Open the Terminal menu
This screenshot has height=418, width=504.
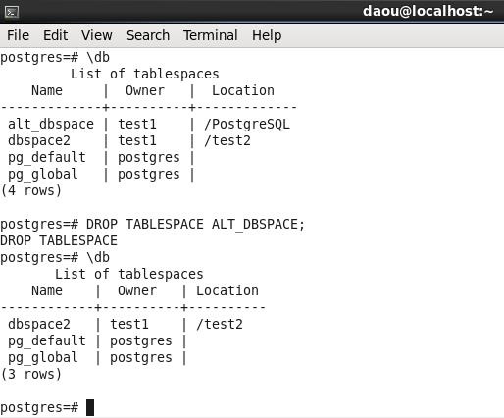211,35
